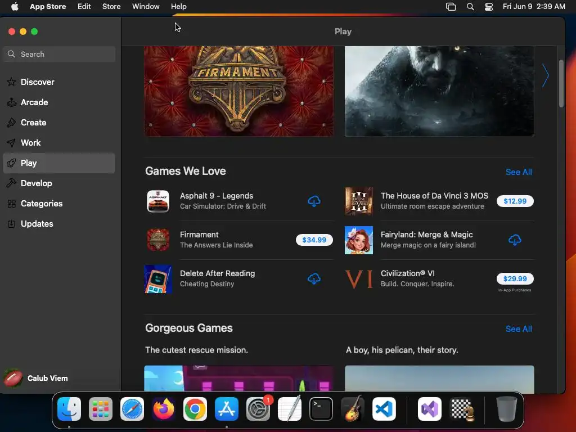Select Play in sidebar
This screenshot has height=432, width=576.
[58, 163]
